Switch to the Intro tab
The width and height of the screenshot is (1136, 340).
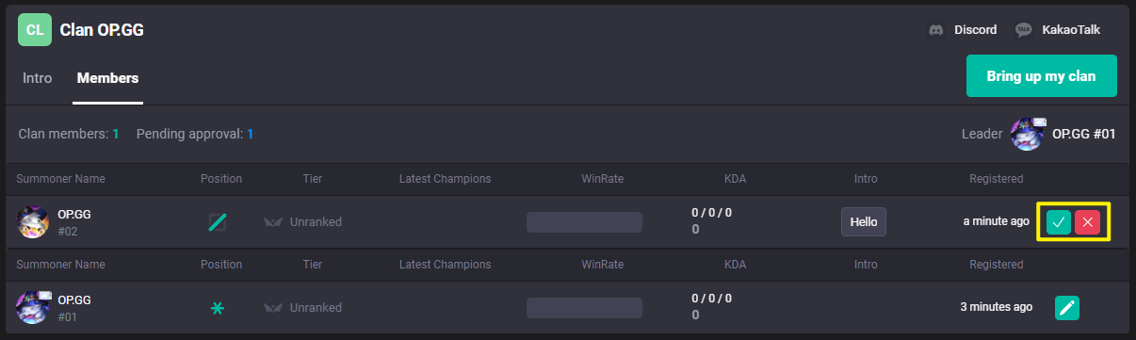(x=38, y=78)
